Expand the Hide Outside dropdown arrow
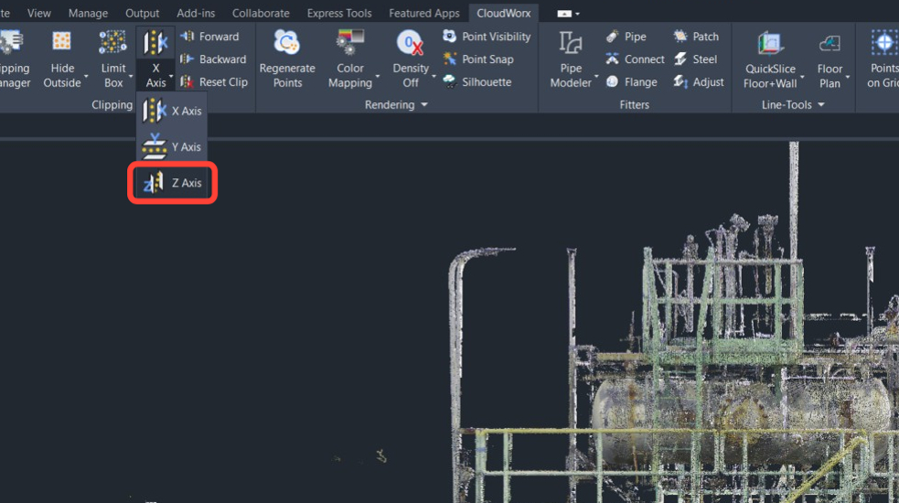 pyautogui.click(x=87, y=76)
